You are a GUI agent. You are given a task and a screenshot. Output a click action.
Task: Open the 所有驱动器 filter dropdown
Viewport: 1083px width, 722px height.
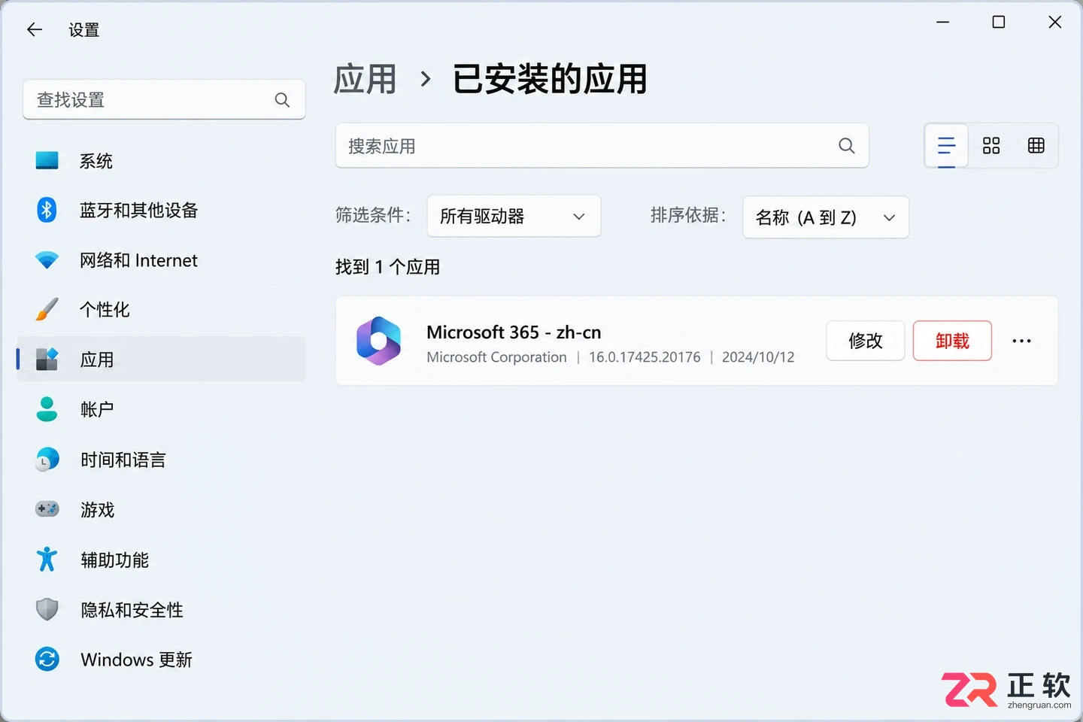(x=514, y=217)
